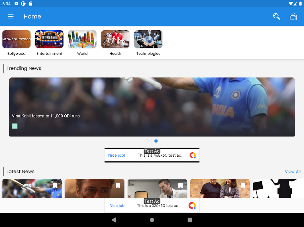
Task: Open the Bollywood category thumbnail
Action: pos(17,39)
